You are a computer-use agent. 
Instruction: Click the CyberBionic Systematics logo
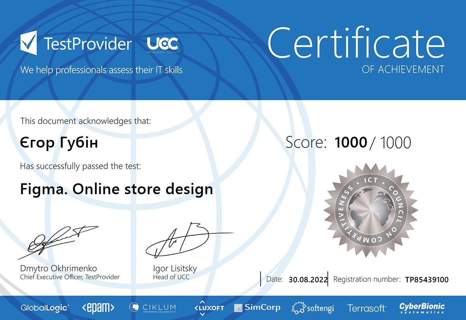[422, 308]
